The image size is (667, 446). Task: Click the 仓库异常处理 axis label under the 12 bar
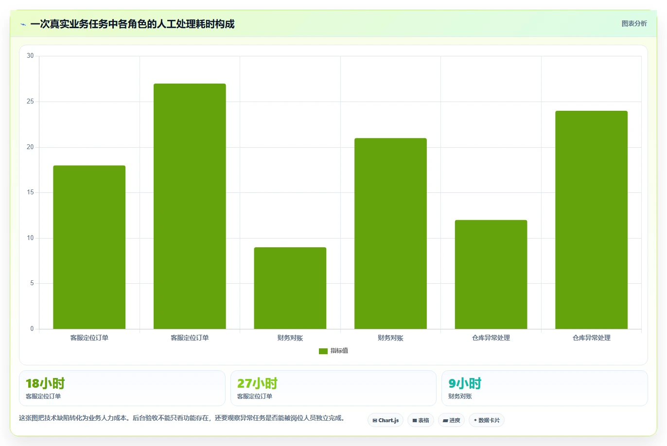click(x=491, y=338)
